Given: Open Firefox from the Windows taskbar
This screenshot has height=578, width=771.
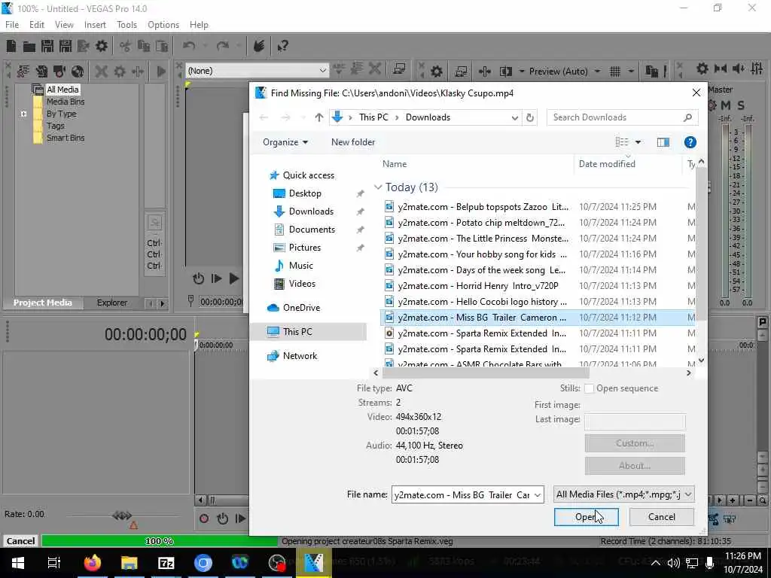Looking at the screenshot, I should pyautogui.click(x=92, y=562).
